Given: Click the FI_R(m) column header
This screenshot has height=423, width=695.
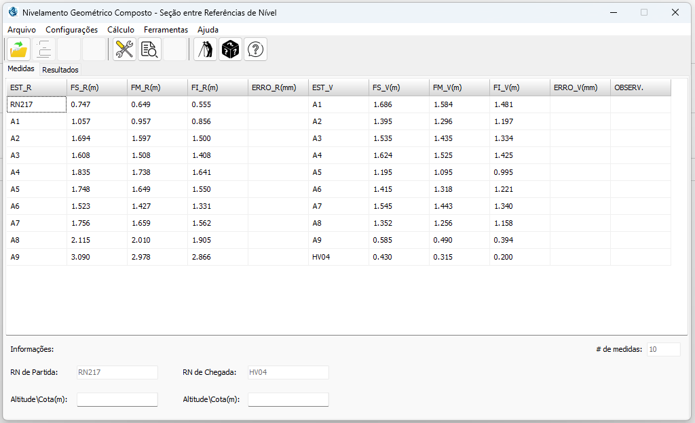Looking at the screenshot, I should (218, 87).
